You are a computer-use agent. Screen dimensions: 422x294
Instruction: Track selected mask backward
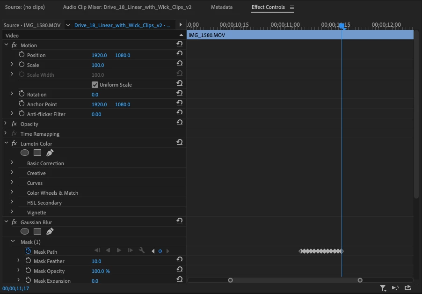pos(108,250)
